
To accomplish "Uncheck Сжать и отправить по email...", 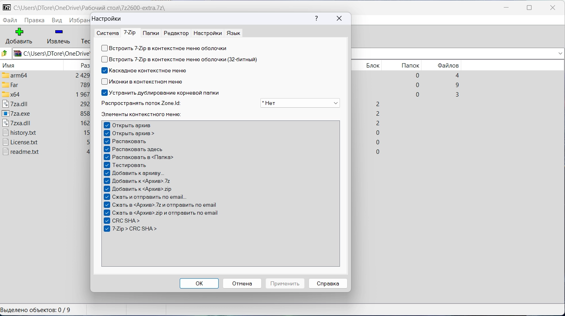I will point(107,197).
